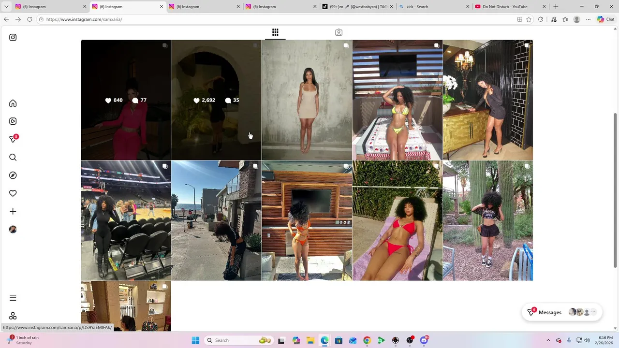The image size is (619, 348).
Task: Click the browser Forward arrow
Action: [18, 19]
